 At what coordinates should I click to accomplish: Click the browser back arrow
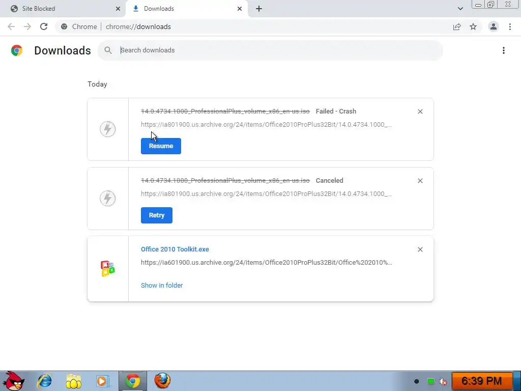(x=11, y=26)
